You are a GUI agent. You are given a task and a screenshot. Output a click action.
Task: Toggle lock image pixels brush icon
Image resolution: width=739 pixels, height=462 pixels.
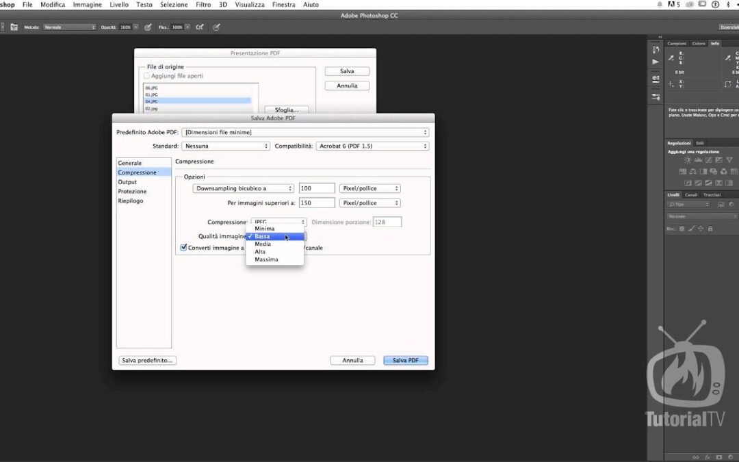point(691,229)
